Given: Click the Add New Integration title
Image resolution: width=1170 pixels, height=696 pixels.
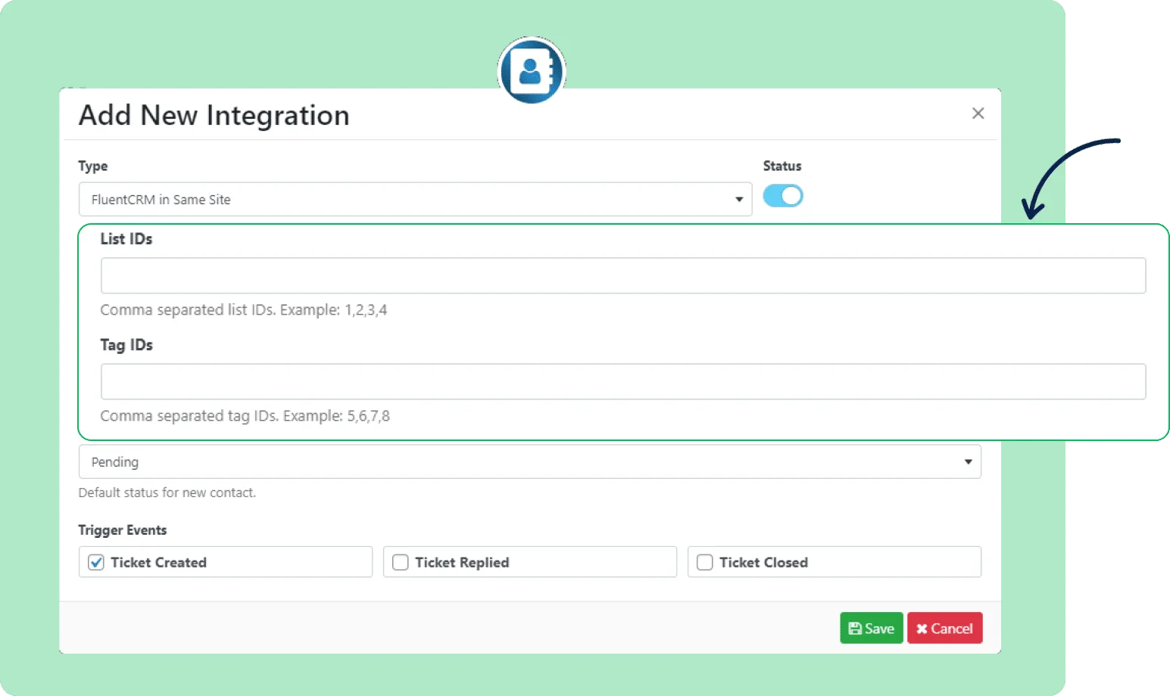Looking at the screenshot, I should coord(214,115).
